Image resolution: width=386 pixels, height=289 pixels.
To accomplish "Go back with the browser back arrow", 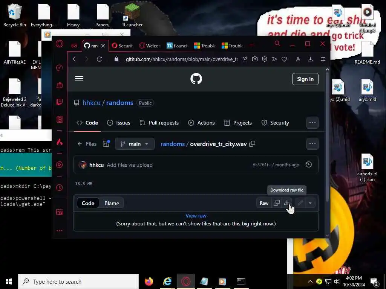I will (x=74, y=59).
